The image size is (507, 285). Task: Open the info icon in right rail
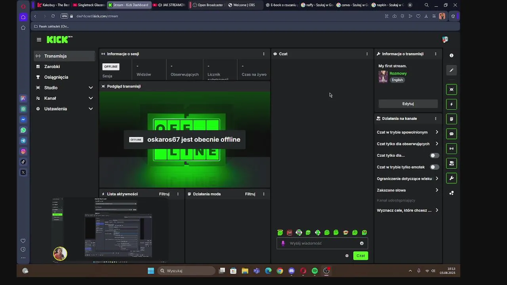[452, 55]
